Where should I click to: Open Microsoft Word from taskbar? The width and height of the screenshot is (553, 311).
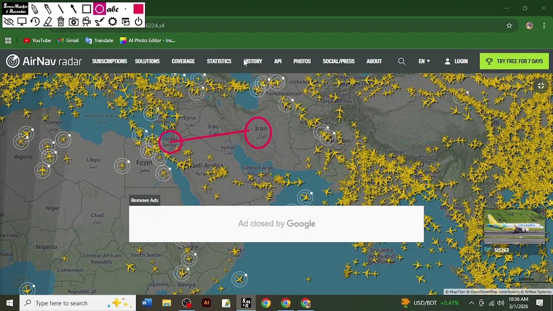tap(146, 303)
